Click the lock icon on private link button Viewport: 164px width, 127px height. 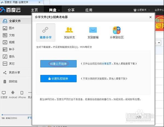pos(50,79)
